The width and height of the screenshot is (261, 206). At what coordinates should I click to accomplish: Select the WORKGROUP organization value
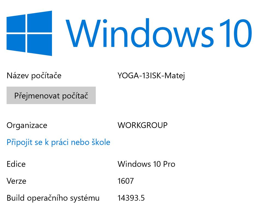(143, 125)
